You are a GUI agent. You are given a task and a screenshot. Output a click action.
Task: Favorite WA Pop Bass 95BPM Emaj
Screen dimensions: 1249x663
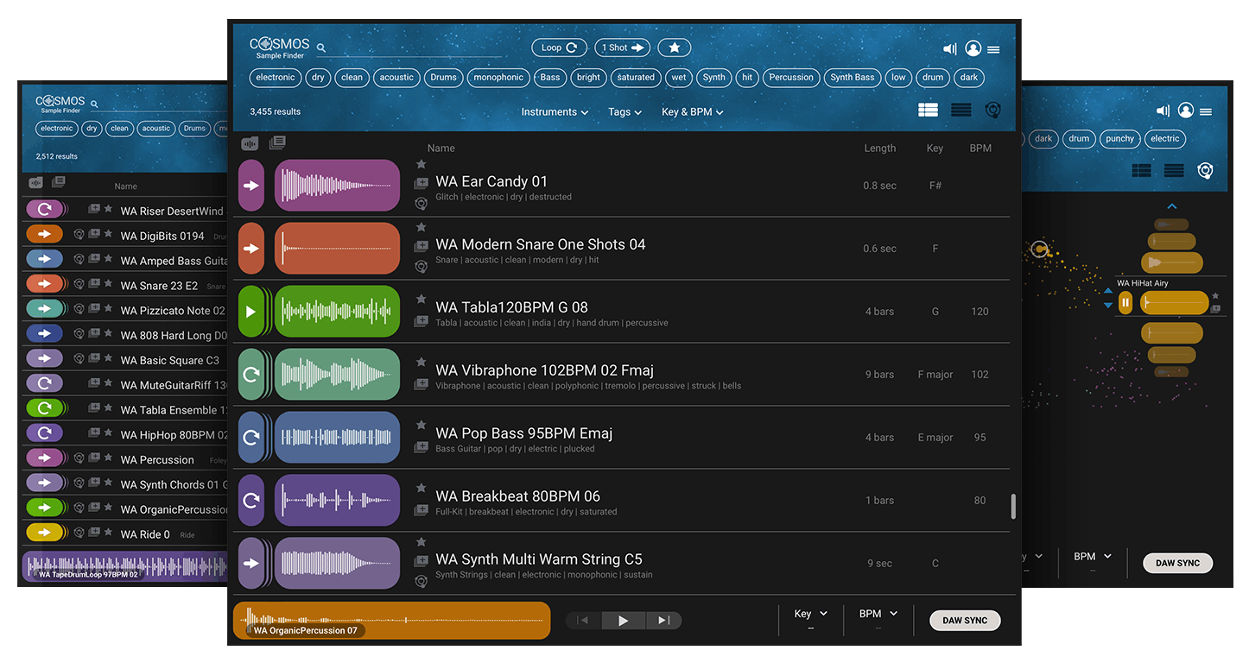pyautogui.click(x=421, y=426)
